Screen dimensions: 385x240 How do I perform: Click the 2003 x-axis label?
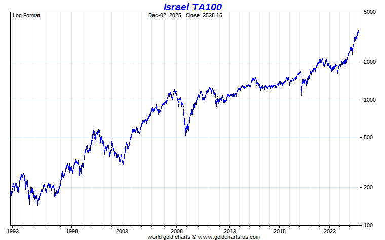pos(122,231)
